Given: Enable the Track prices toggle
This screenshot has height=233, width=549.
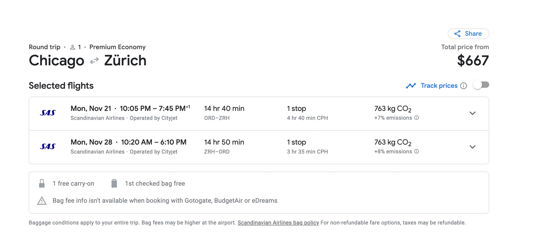Looking at the screenshot, I should (481, 85).
